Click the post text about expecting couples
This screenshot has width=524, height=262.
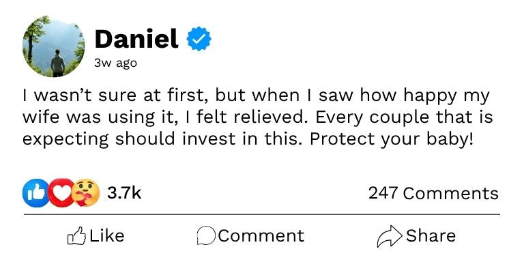pos(258,117)
